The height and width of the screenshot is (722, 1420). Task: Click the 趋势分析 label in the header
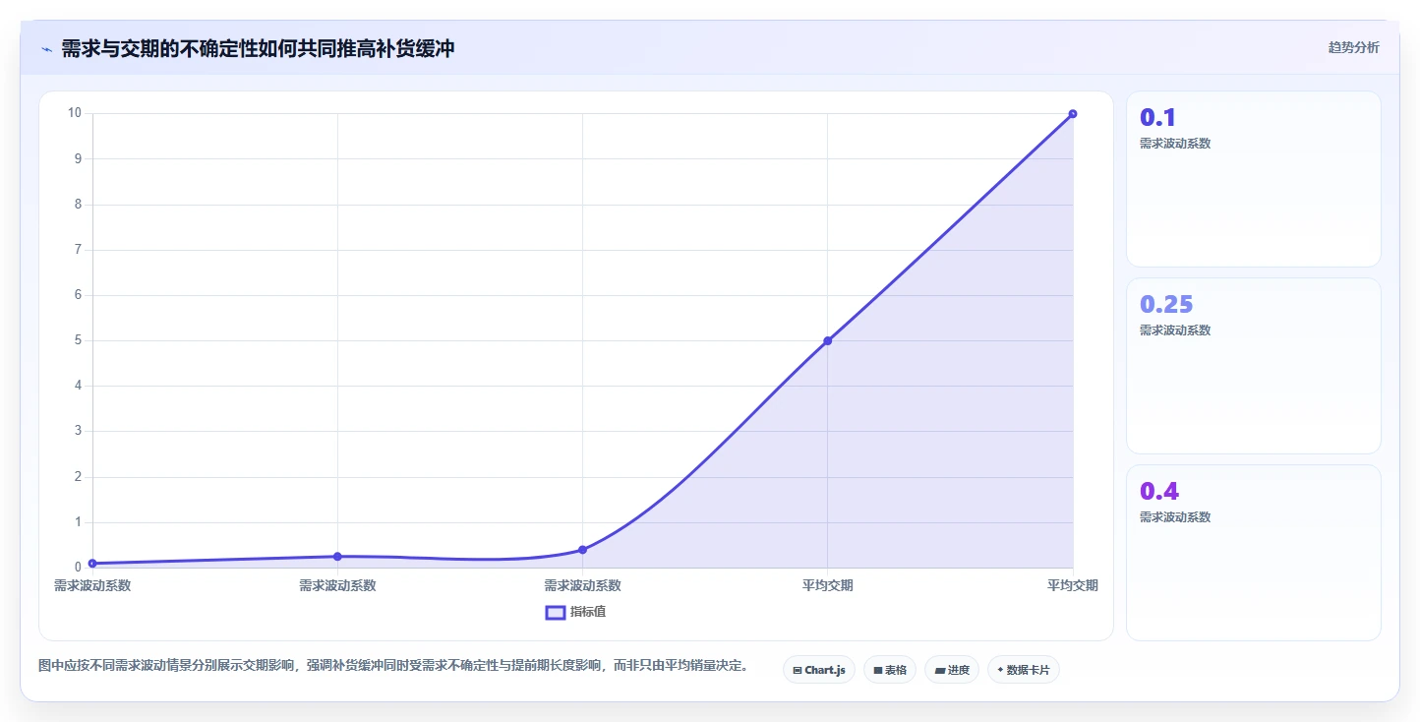(1354, 47)
